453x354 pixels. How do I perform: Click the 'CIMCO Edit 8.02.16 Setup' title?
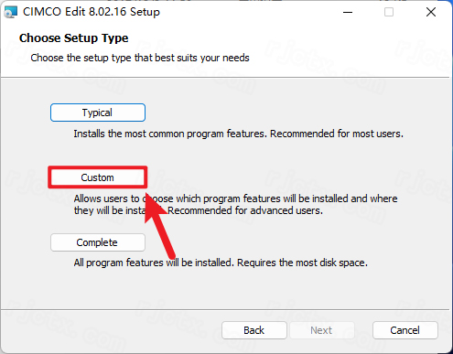[x=92, y=12]
